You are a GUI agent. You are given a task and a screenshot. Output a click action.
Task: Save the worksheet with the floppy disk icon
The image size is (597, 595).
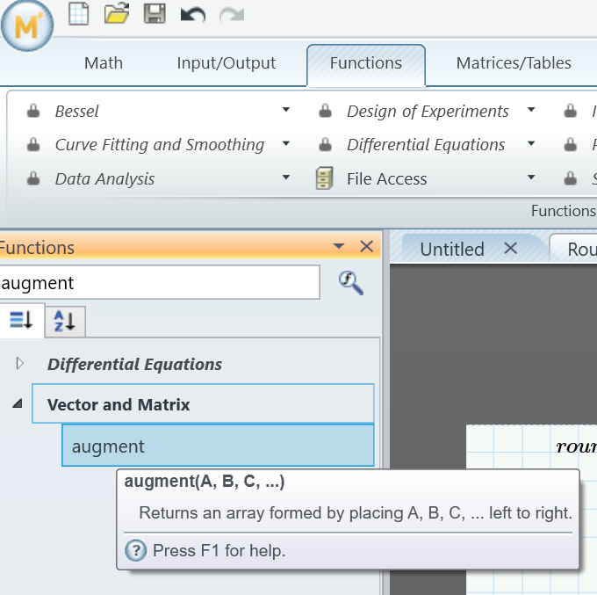(x=154, y=14)
